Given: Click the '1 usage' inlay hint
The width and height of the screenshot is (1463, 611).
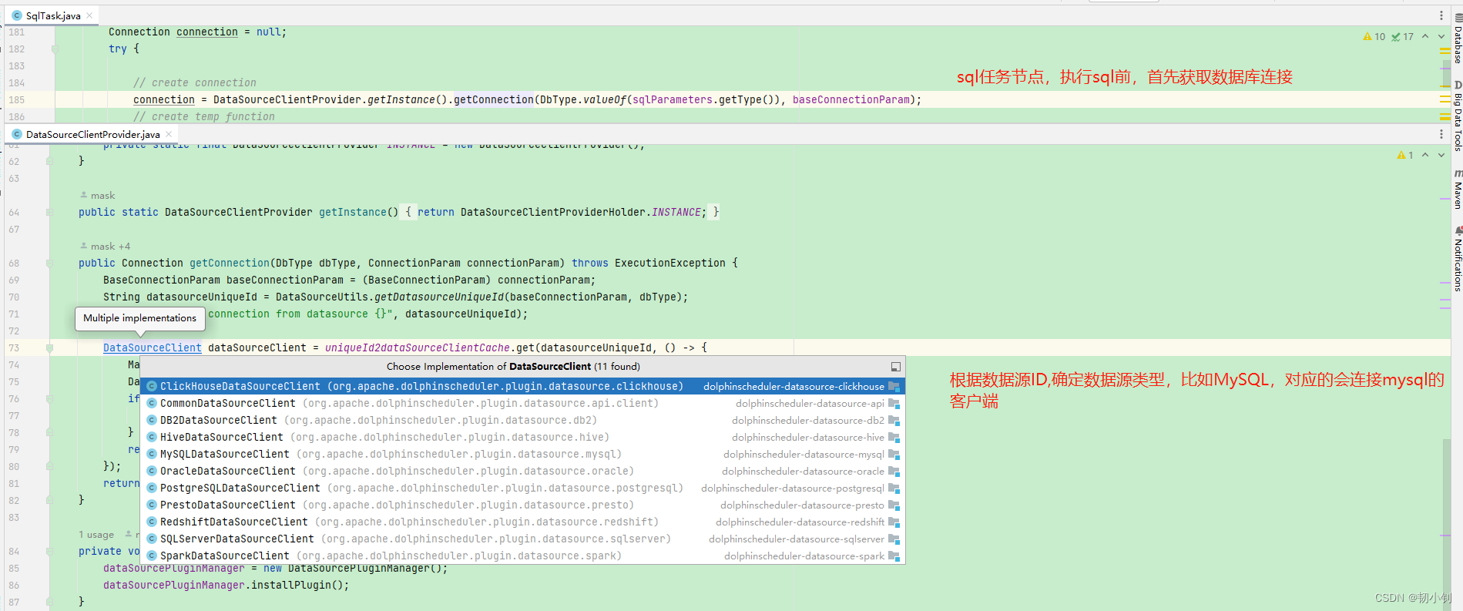Looking at the screenshot, I should coord(96,534).
